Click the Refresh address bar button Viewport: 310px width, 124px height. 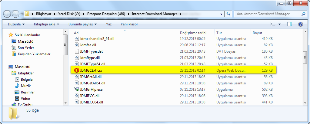click(228, 14)
